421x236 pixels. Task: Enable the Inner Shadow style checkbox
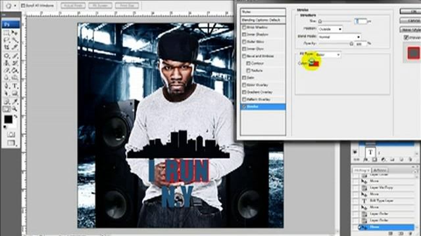click(244, 35)
